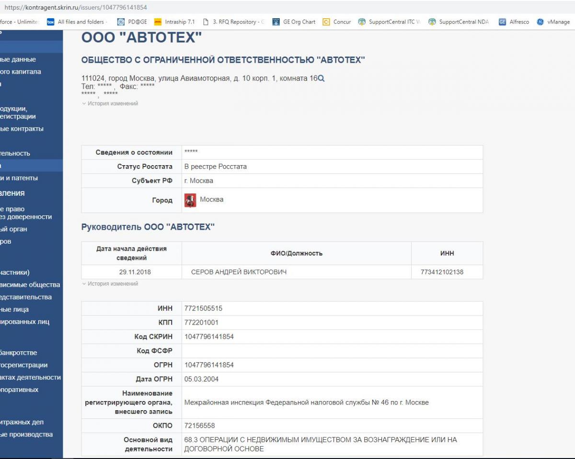The height and width of the screenshot is (459, 575).
Task: Click the 68.3 ОПЕРАЦИИ С НЕДВИЖИМЫМ activity text
Action: tap(321, 444)
